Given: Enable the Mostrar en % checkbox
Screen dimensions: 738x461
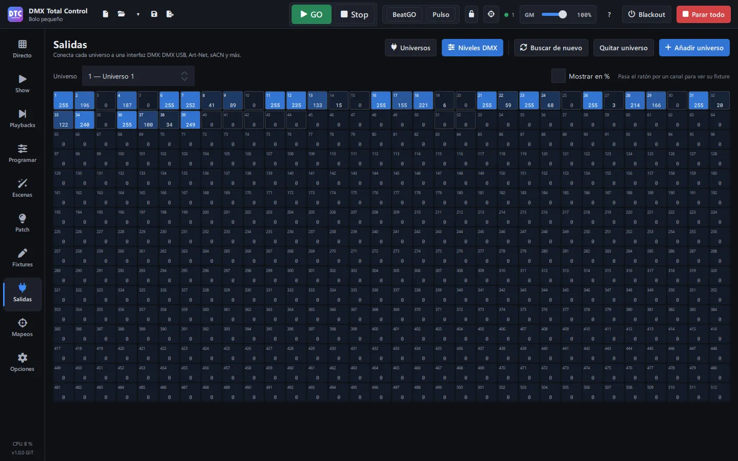Looking at the screenshot, I should 558,76.
